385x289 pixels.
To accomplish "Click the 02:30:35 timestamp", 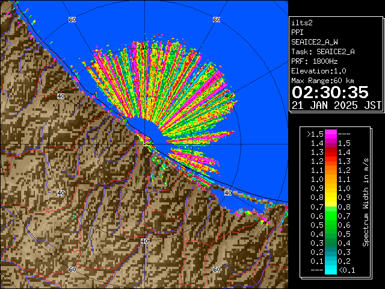I will [330, 92].
